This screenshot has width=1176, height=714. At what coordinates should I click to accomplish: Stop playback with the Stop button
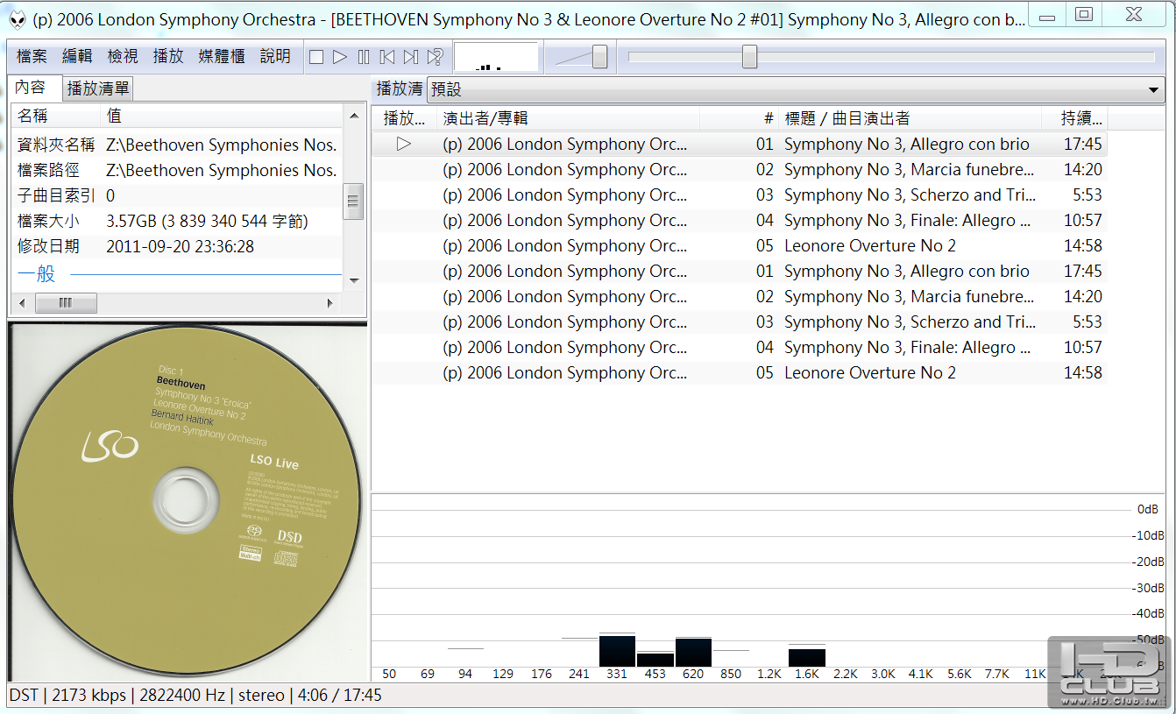click(316, 57)
